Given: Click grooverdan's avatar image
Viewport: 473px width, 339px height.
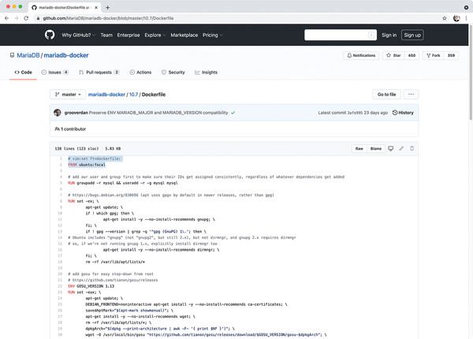Looking at the screenshot, I should pos(58,113).
